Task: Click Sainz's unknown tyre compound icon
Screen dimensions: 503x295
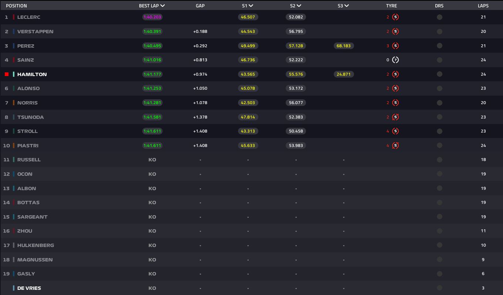Action: [x=395, y=60]
